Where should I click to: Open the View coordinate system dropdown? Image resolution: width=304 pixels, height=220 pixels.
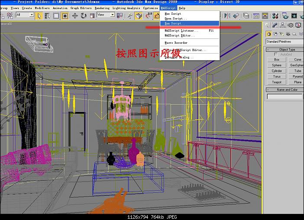[106, 15]
